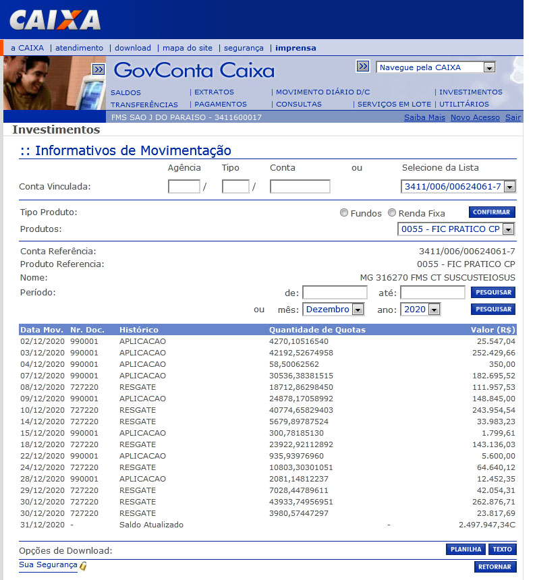Image resolution: width=535 pixels, height=580 pixels.
Task: Open the segurança link
Action: point(244,48)
